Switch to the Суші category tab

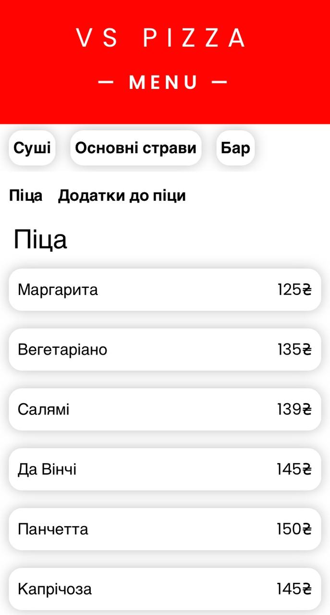coord(32,148)
